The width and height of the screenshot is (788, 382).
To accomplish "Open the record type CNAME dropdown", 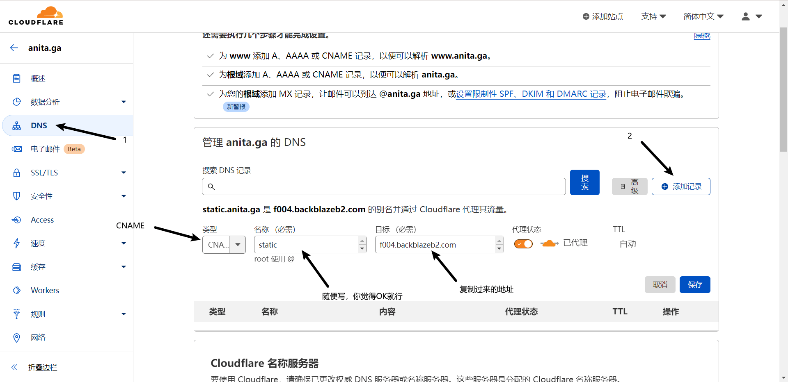I will (x=224, y=245).
